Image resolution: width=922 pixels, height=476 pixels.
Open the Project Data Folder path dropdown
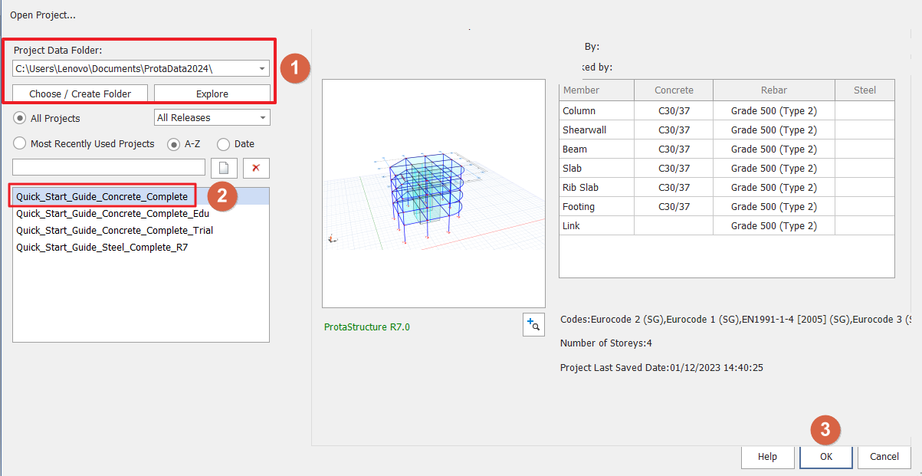pyautogui.click(x=262, y=69)
